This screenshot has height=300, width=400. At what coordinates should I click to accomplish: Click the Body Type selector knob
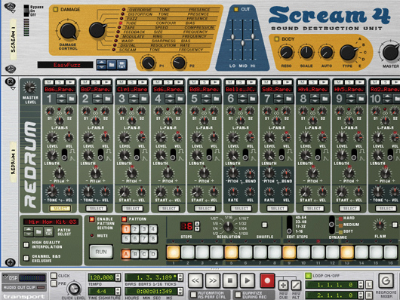click(x=348, y=52)
